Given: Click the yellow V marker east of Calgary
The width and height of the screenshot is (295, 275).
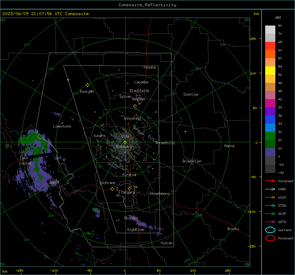Looking at the screenshot, I should coord(136,187).
